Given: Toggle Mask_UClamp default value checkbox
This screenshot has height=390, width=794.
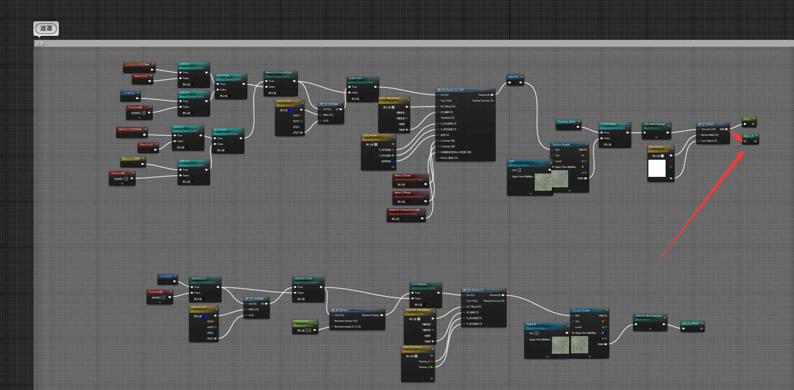Looking at the screenshot, I should tap(408, 185).
